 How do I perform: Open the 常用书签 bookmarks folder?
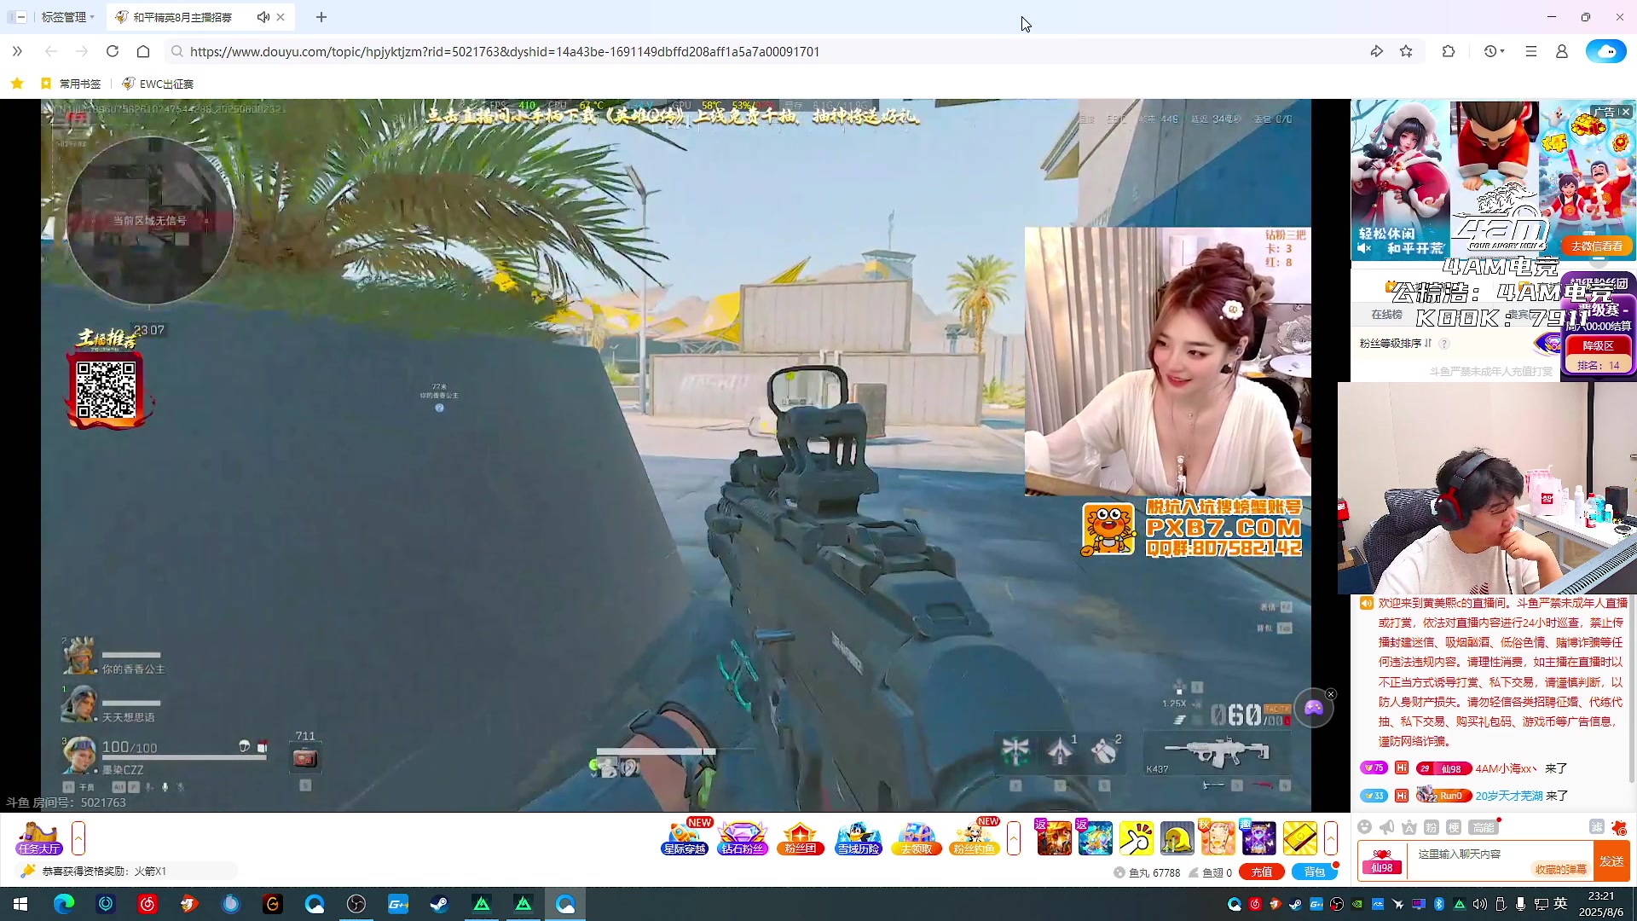[x=71, y=84]
